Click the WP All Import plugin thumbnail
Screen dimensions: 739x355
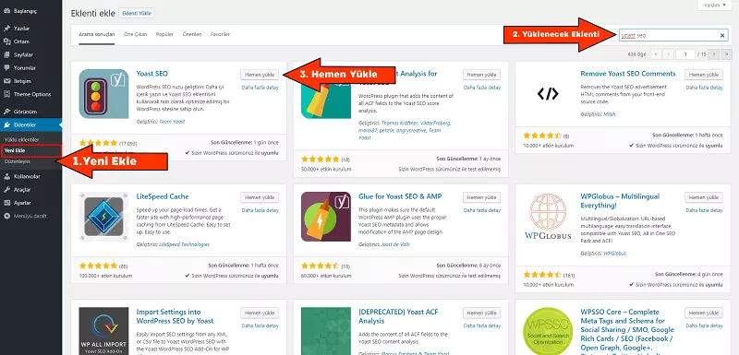click(x=103, y=331)
